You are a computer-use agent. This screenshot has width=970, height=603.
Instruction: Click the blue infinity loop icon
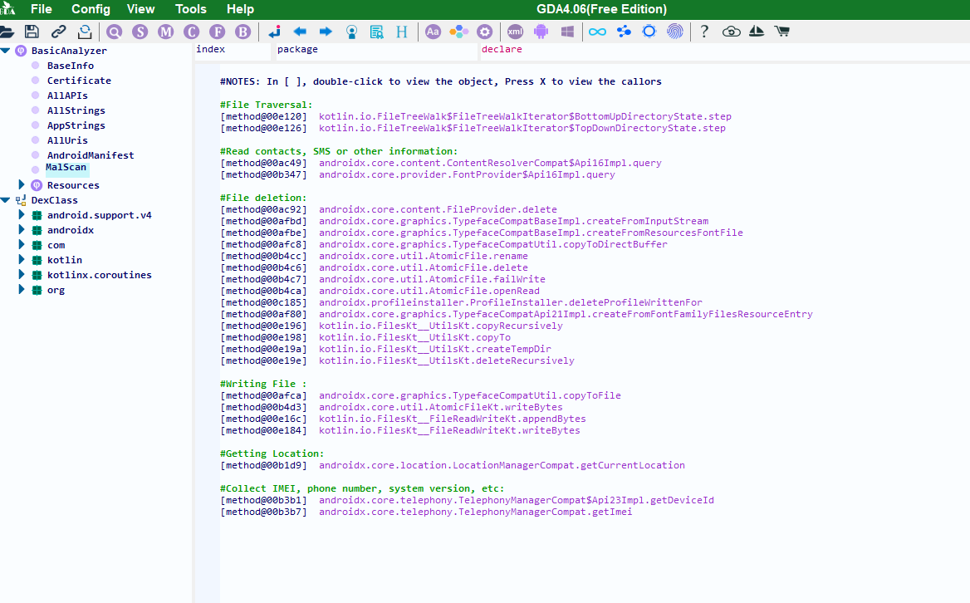tap(598, 32)
